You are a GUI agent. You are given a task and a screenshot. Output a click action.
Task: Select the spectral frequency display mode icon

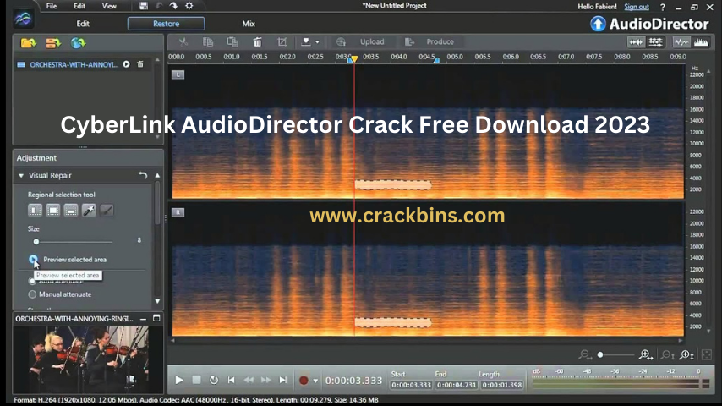pyautogui.click(x=701, y=42)
